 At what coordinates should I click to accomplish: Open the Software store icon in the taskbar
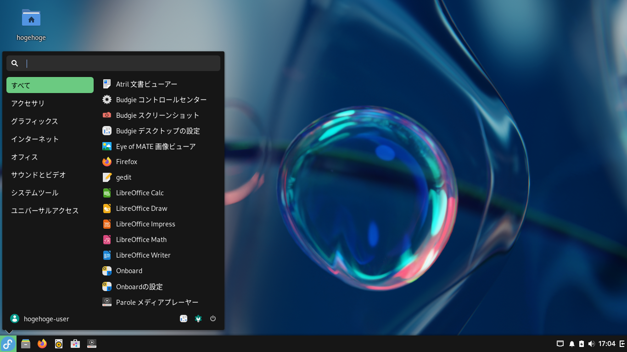[x=75, y=344]
